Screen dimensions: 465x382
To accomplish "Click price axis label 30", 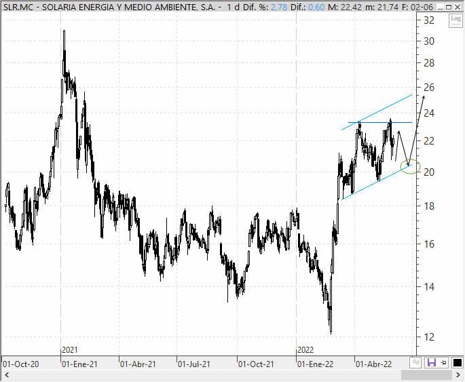I will pyautogui.click(x=429, y=41).
